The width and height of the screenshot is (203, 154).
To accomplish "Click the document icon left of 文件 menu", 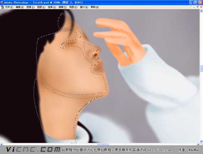I will (2, 7).
